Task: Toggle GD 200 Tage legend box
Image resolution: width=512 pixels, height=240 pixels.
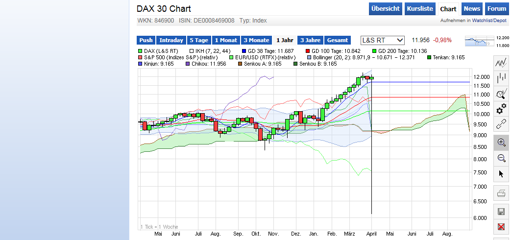Action: click(374, 51)
